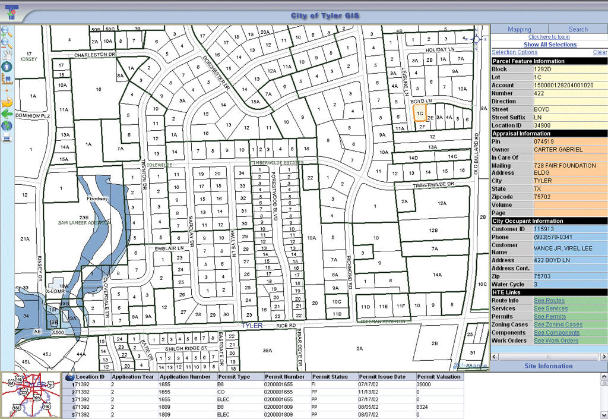Open the See Components link

557,332
